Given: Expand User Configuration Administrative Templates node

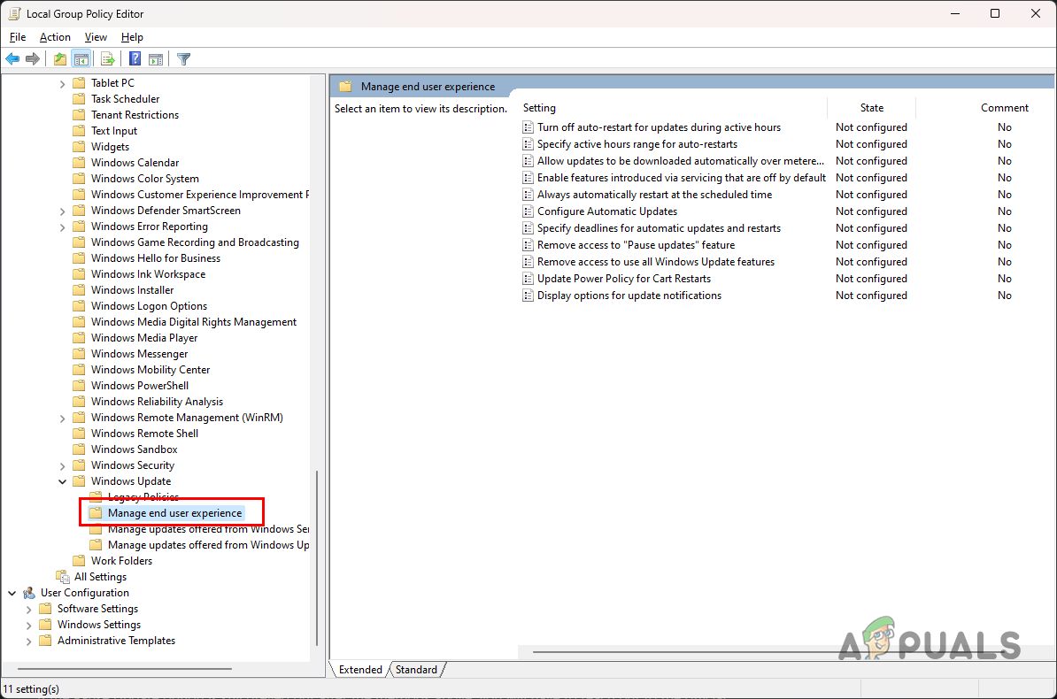Looking at the screenshot, I should [x=28, y=641].
